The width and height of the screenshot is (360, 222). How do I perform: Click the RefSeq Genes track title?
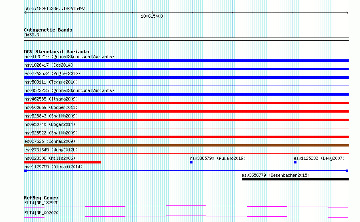coord(41,198)
